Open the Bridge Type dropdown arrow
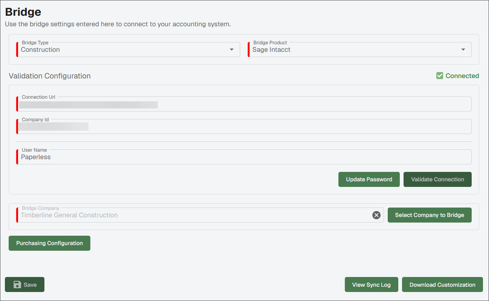 (232, 50)
